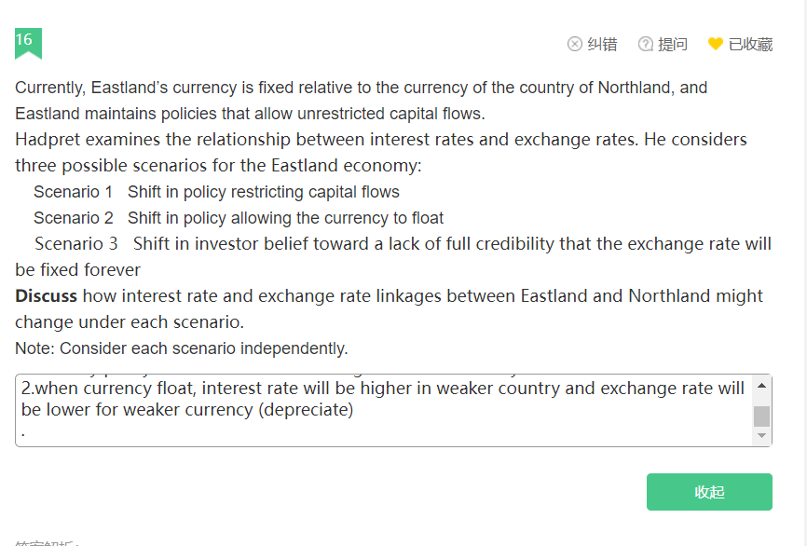Ask a question via 提问 label
807x546 pixels.
(x=673, y=44)
